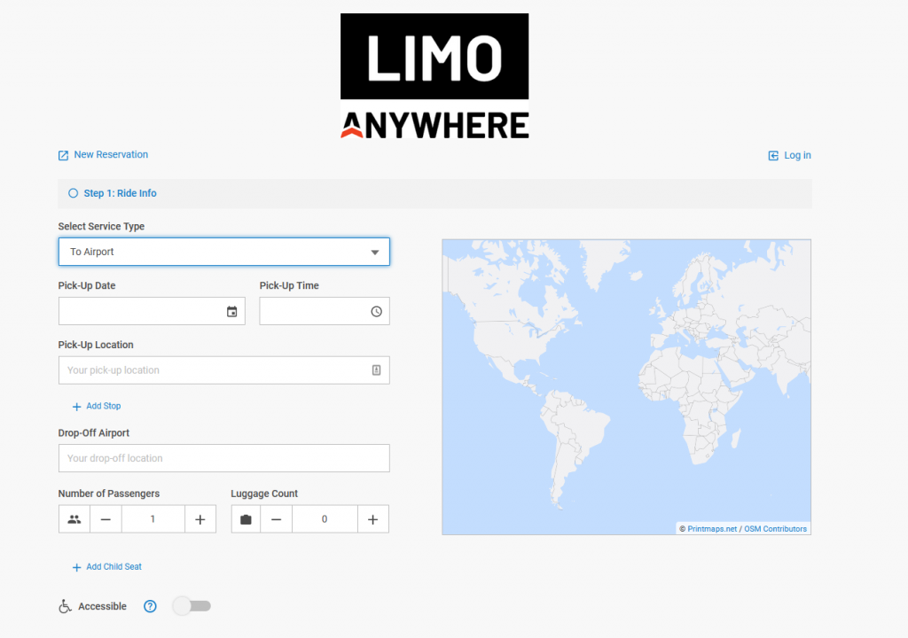
Task: Enable the Accessible toggle switch
Action: click(x=191, y=605)
